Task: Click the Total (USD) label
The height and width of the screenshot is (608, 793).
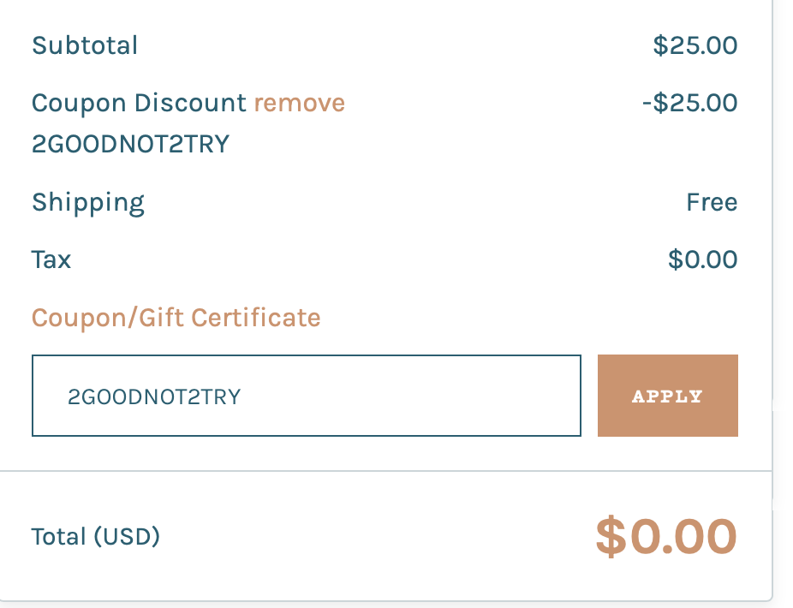Action: pyautogui.click(x=95, y=537)
